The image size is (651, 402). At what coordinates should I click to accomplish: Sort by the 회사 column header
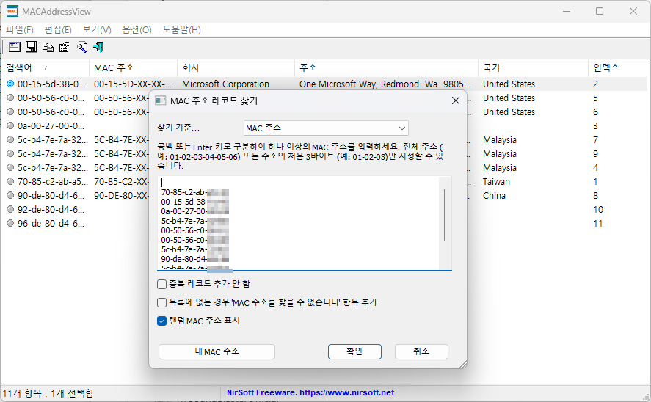tap(236, 67)
